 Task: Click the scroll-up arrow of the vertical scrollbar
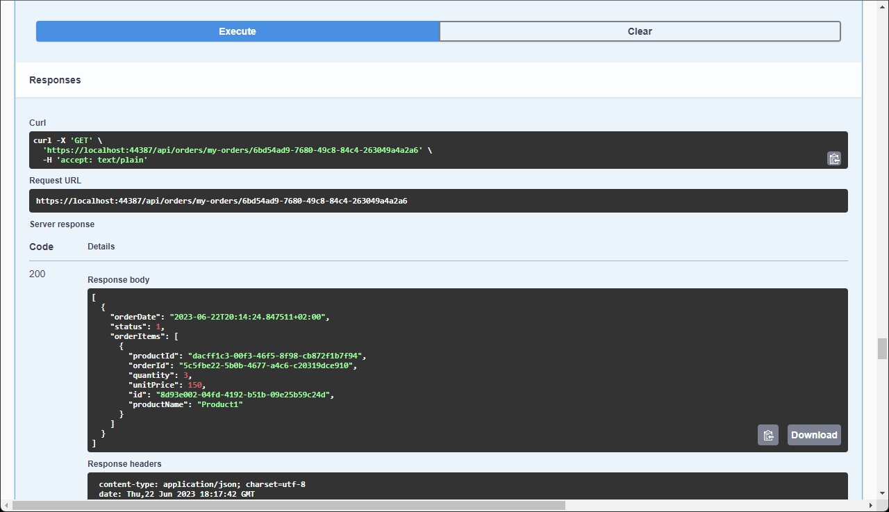point(882,6)
